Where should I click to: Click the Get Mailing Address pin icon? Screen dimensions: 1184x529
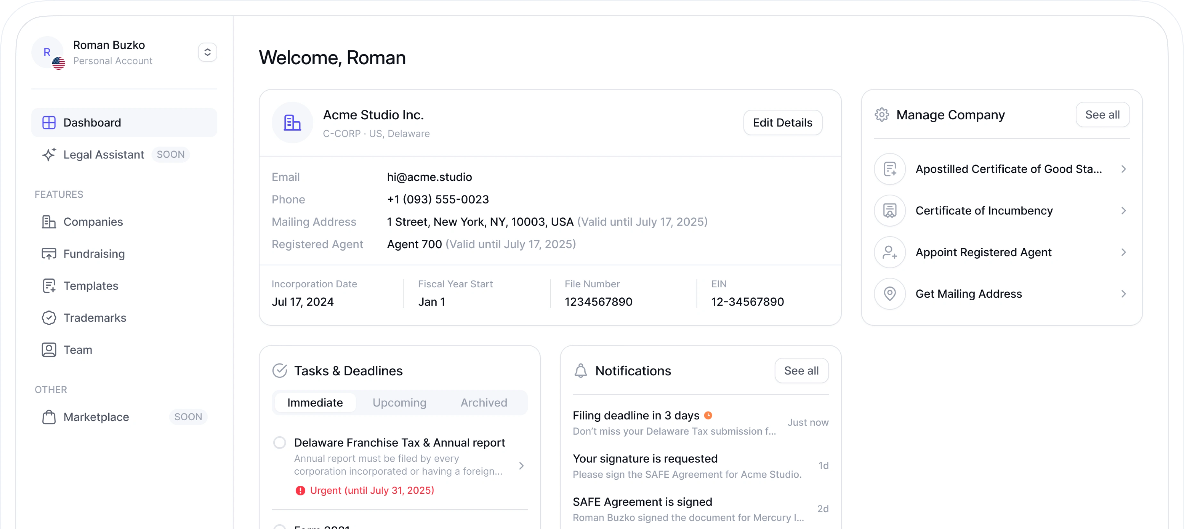click(889, 294)
